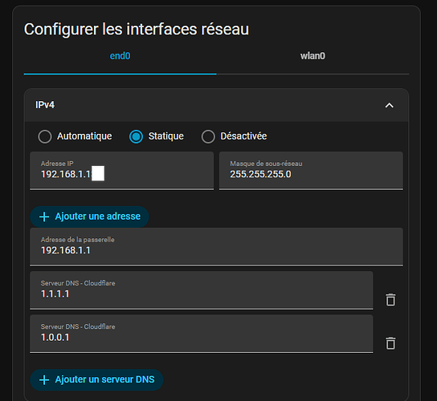Select the Désactivée radio option

(208, 136)
